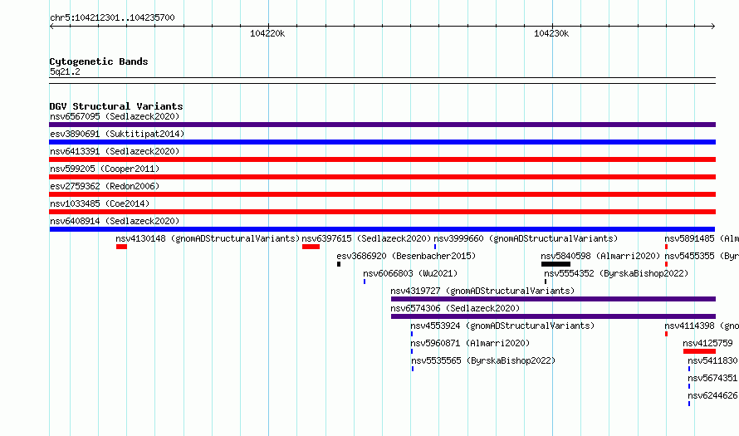Viewport: 739px width, 436px height.
Task: Click the nsv4130148 gnomAD variant label
Action: (208, 238)
